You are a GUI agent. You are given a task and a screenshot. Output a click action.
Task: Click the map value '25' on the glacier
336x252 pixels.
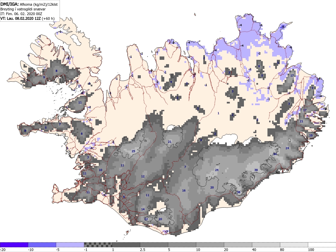pos(133,151)
